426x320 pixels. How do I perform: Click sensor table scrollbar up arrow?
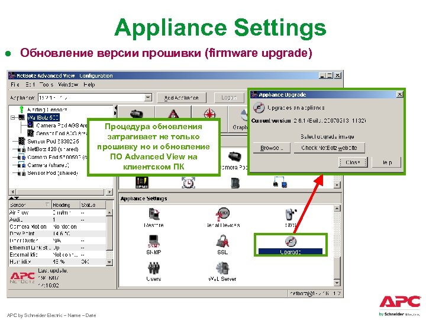(x=109, y=212)
